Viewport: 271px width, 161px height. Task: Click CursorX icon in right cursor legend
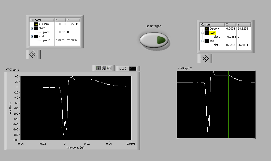click(207, 29)
